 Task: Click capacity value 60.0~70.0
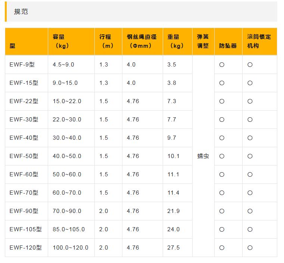pyautogui.click(x=67, y=193)
